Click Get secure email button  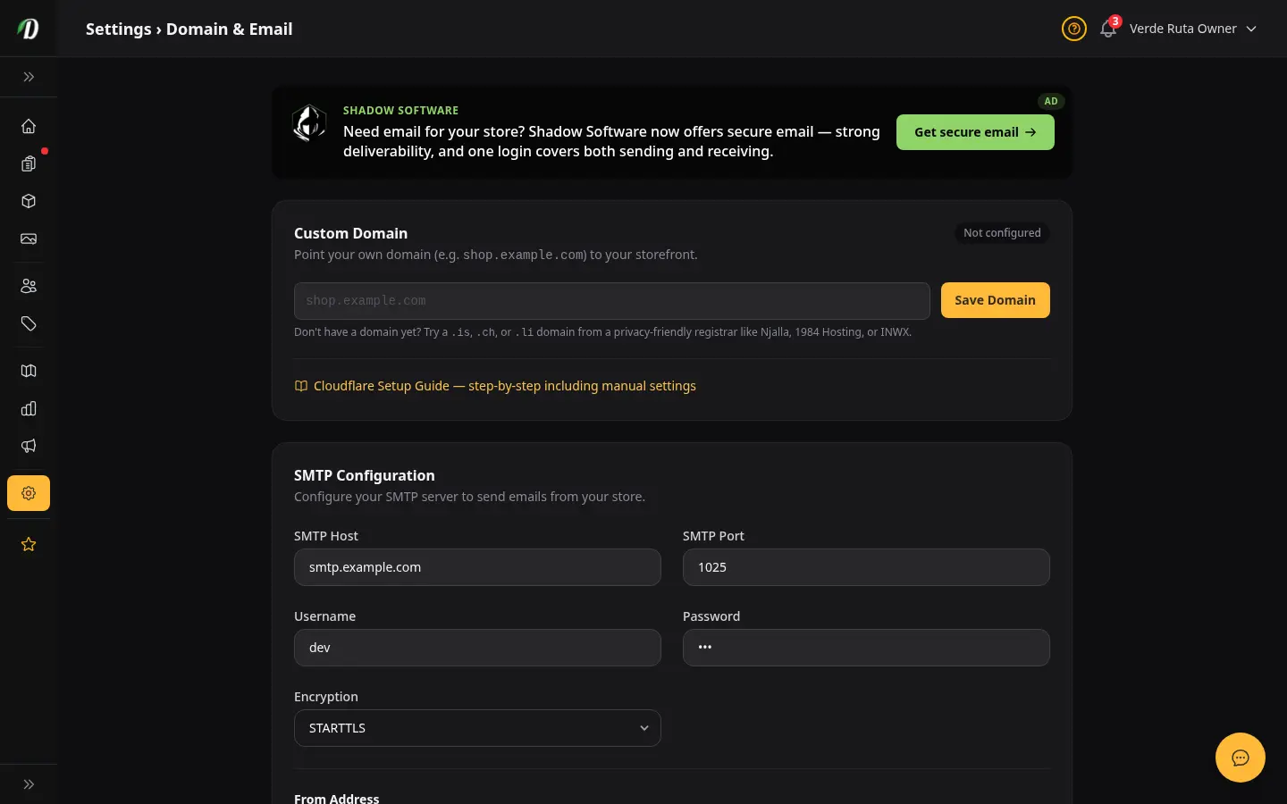pyautogui.click(x=975, y=132)
